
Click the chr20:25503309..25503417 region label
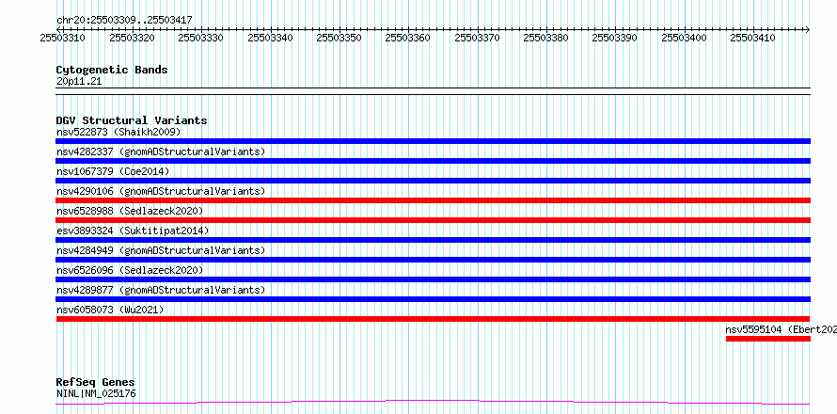[x=124, y=20]
